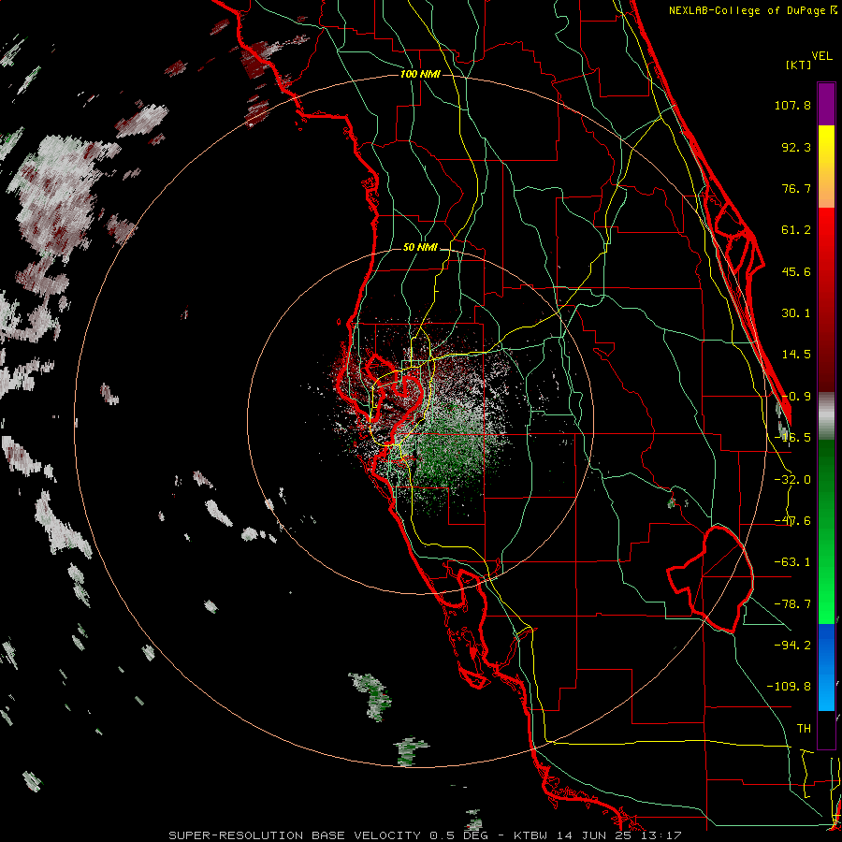Select the 30.1 scale value
Screen dimensions: 842x842
point(796,313)
